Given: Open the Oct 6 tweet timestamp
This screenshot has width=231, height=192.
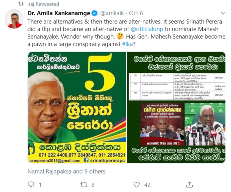Looking at the screenshot, I should (x=136, y=13).
